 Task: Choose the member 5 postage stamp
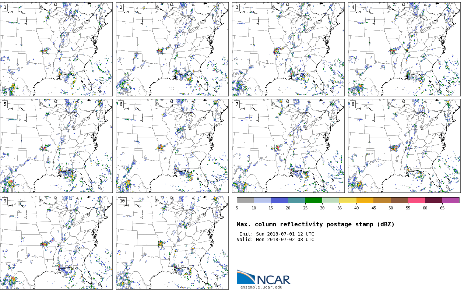click(56, 146)
